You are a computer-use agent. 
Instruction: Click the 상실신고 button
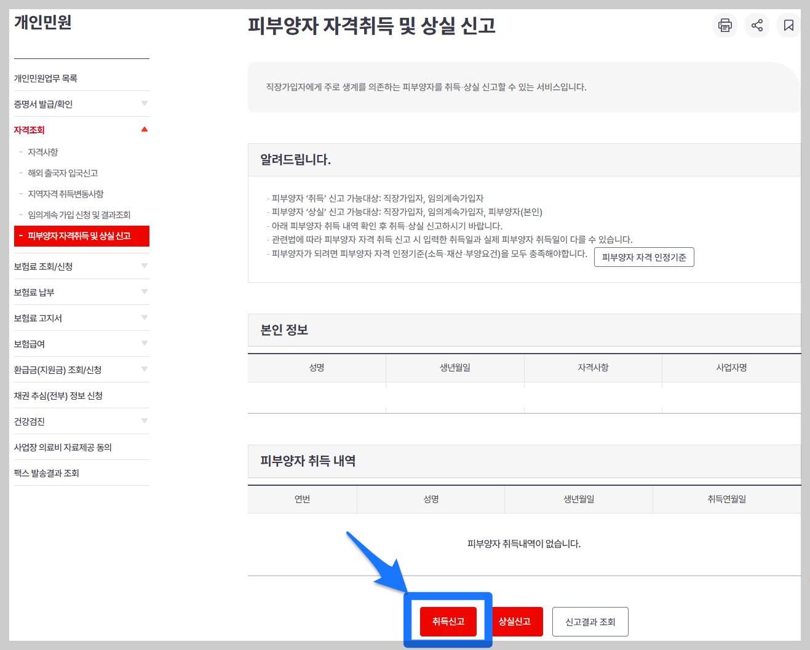click(x=517, y=621)
